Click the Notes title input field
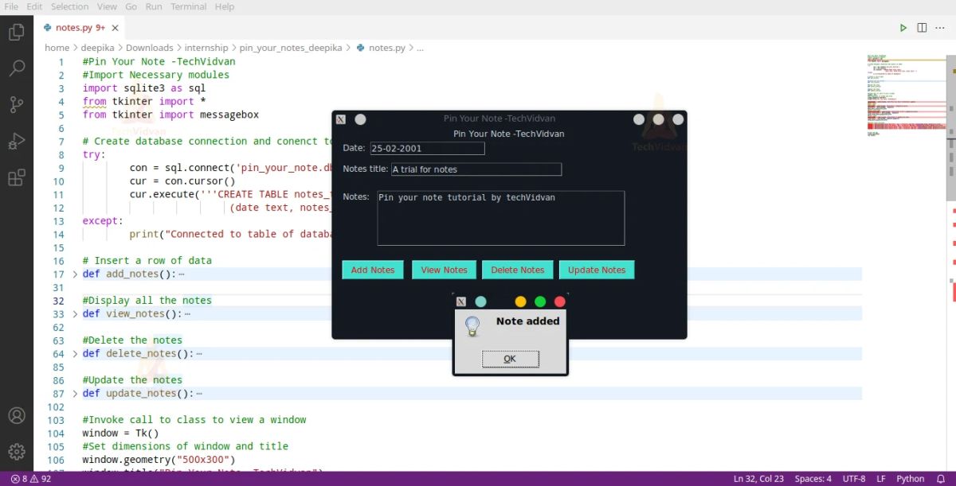The width and height of the screenshot is (956, 486). click(x=476, y=169)
